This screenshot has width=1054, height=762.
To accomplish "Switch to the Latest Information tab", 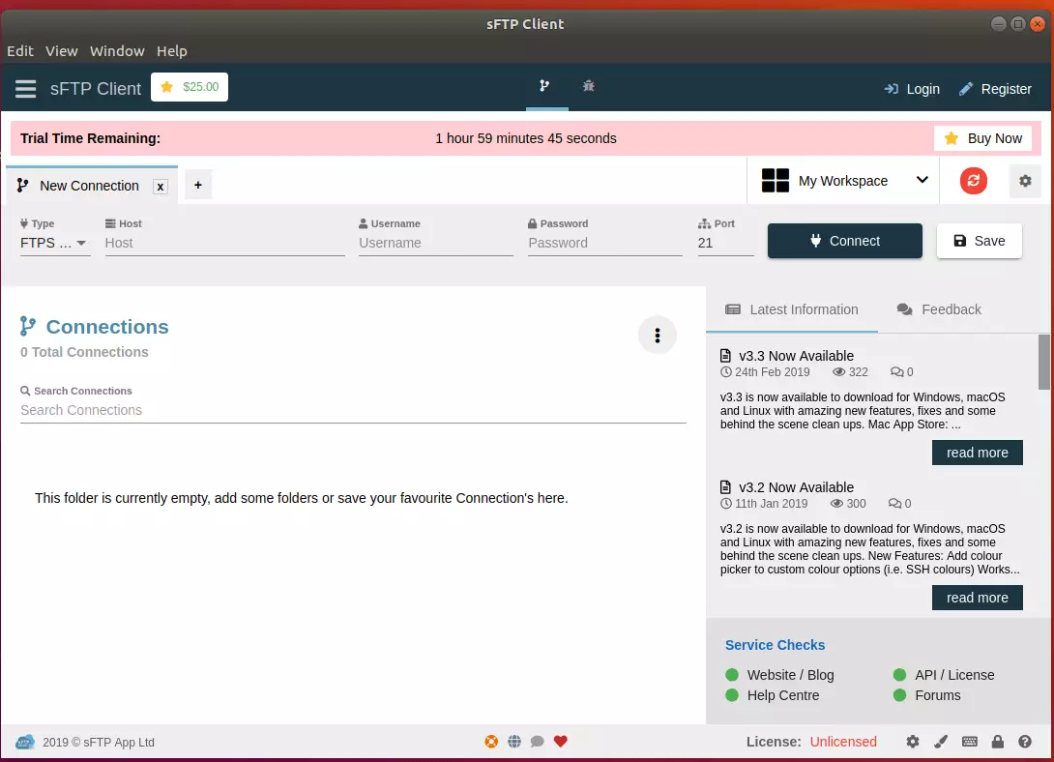I will (792, 309).
